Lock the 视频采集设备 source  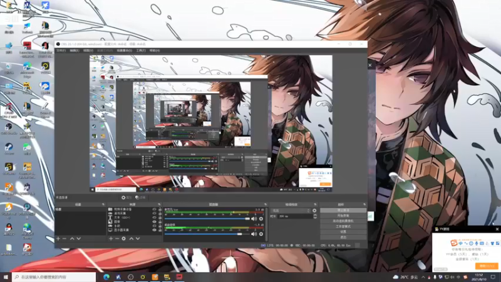click(160, 209)
